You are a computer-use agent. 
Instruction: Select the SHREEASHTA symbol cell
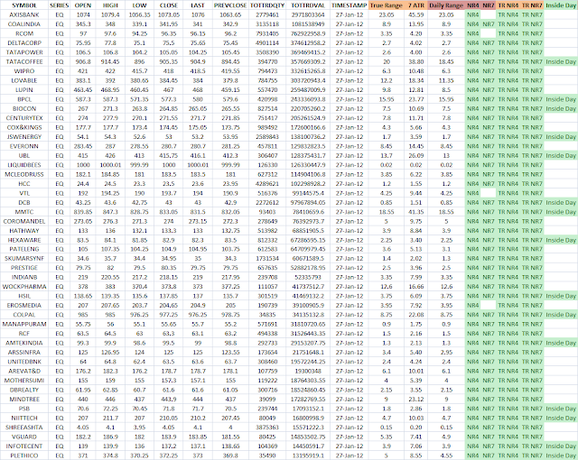coord(24,428)
